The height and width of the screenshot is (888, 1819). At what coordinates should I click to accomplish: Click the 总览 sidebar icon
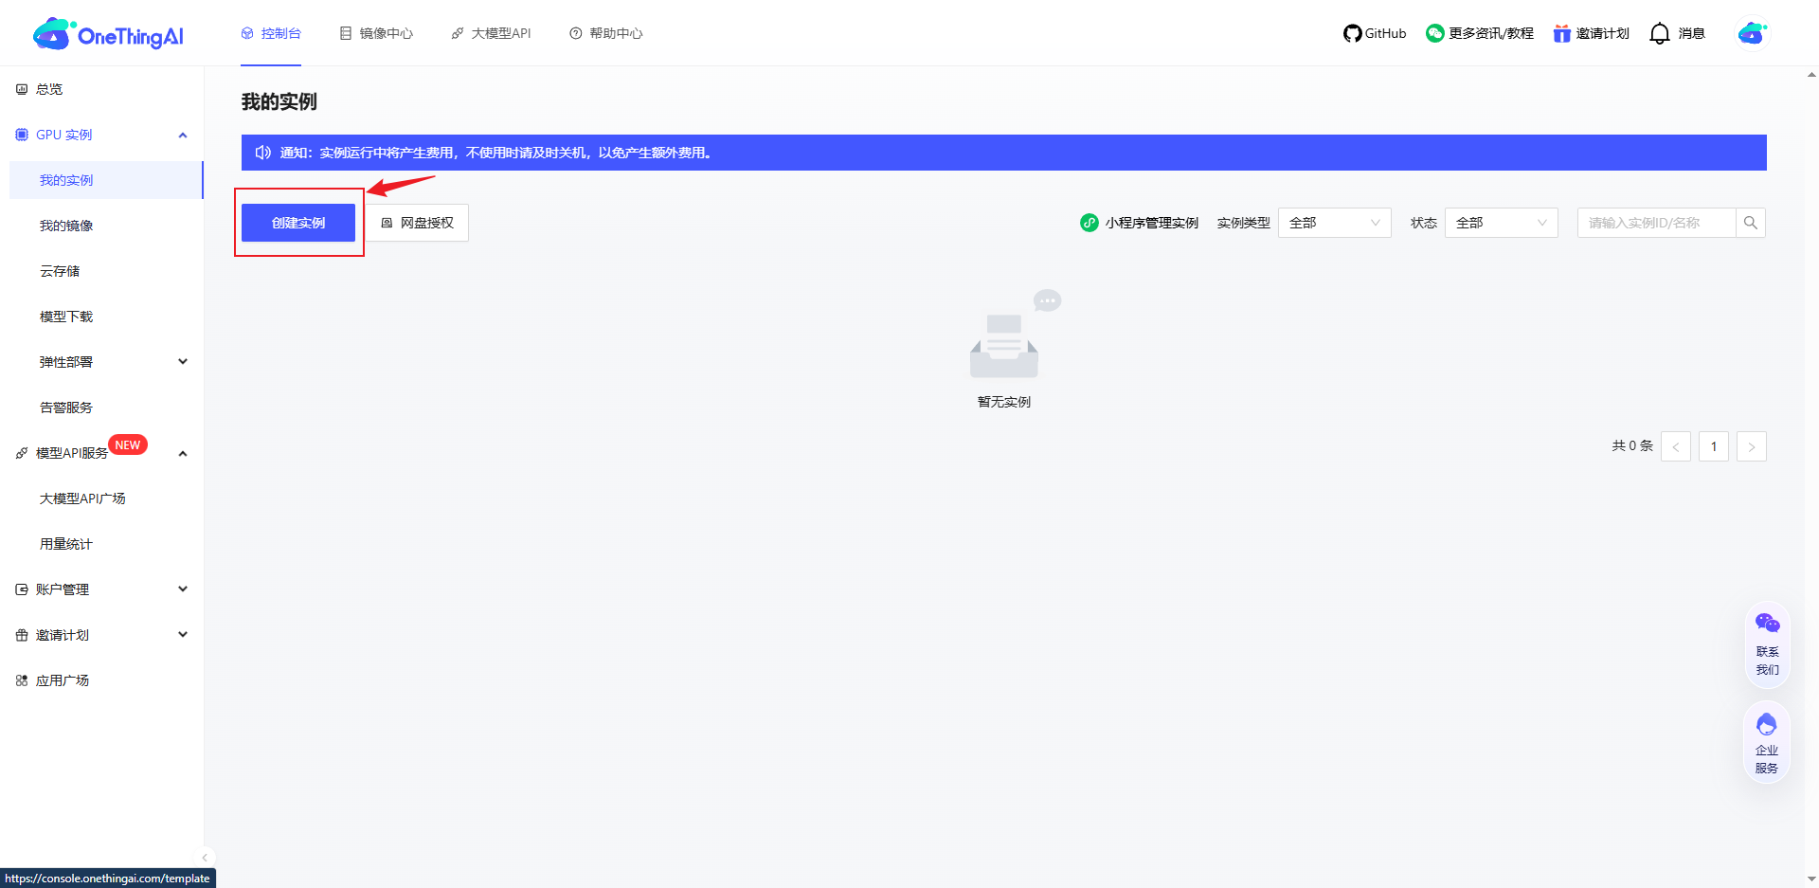[22, 89]
